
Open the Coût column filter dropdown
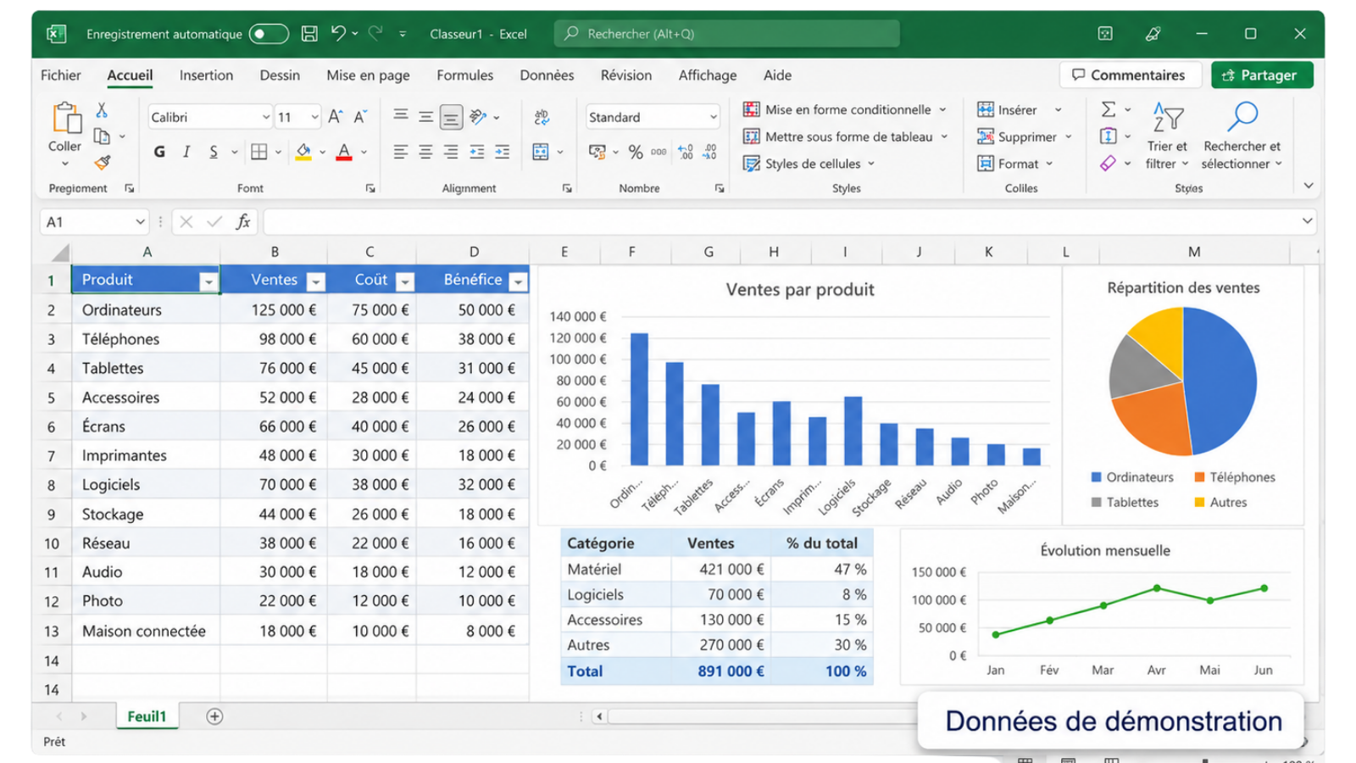pyautogui.click(x=405, y=281)
